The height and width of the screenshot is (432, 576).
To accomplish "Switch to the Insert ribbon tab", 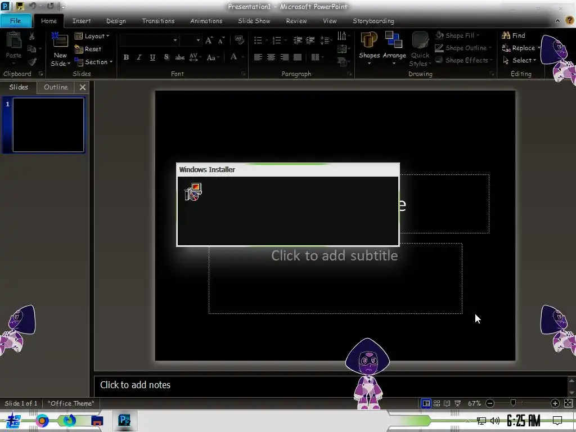I will pyautogui.click(x=82, y=21).
